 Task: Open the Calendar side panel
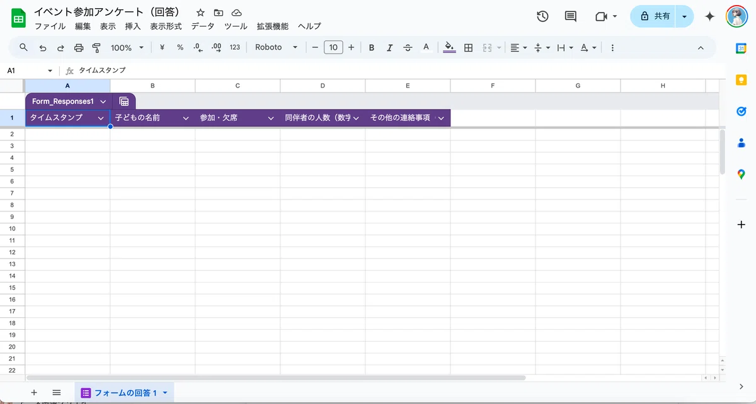click(x=742, y=48)
